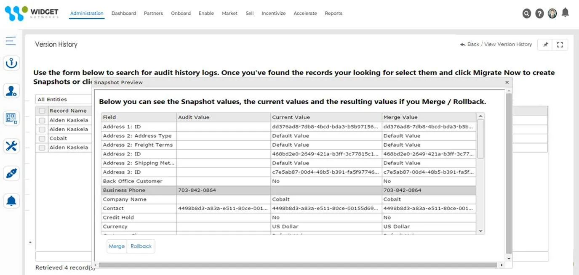Check the Cobalt record checkbox
The width and height of the screenshot is (579, 275).
(42, 138)
